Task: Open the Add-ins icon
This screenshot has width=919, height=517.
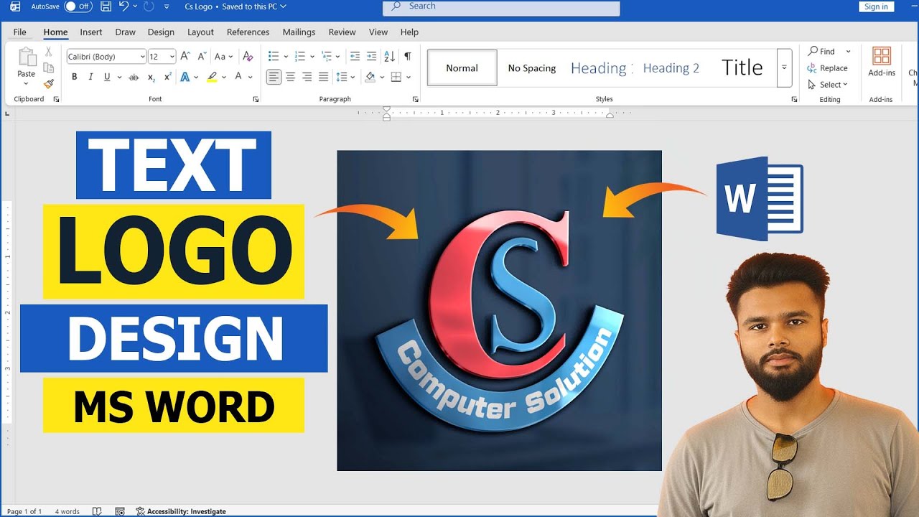Action: coord(882,62)
